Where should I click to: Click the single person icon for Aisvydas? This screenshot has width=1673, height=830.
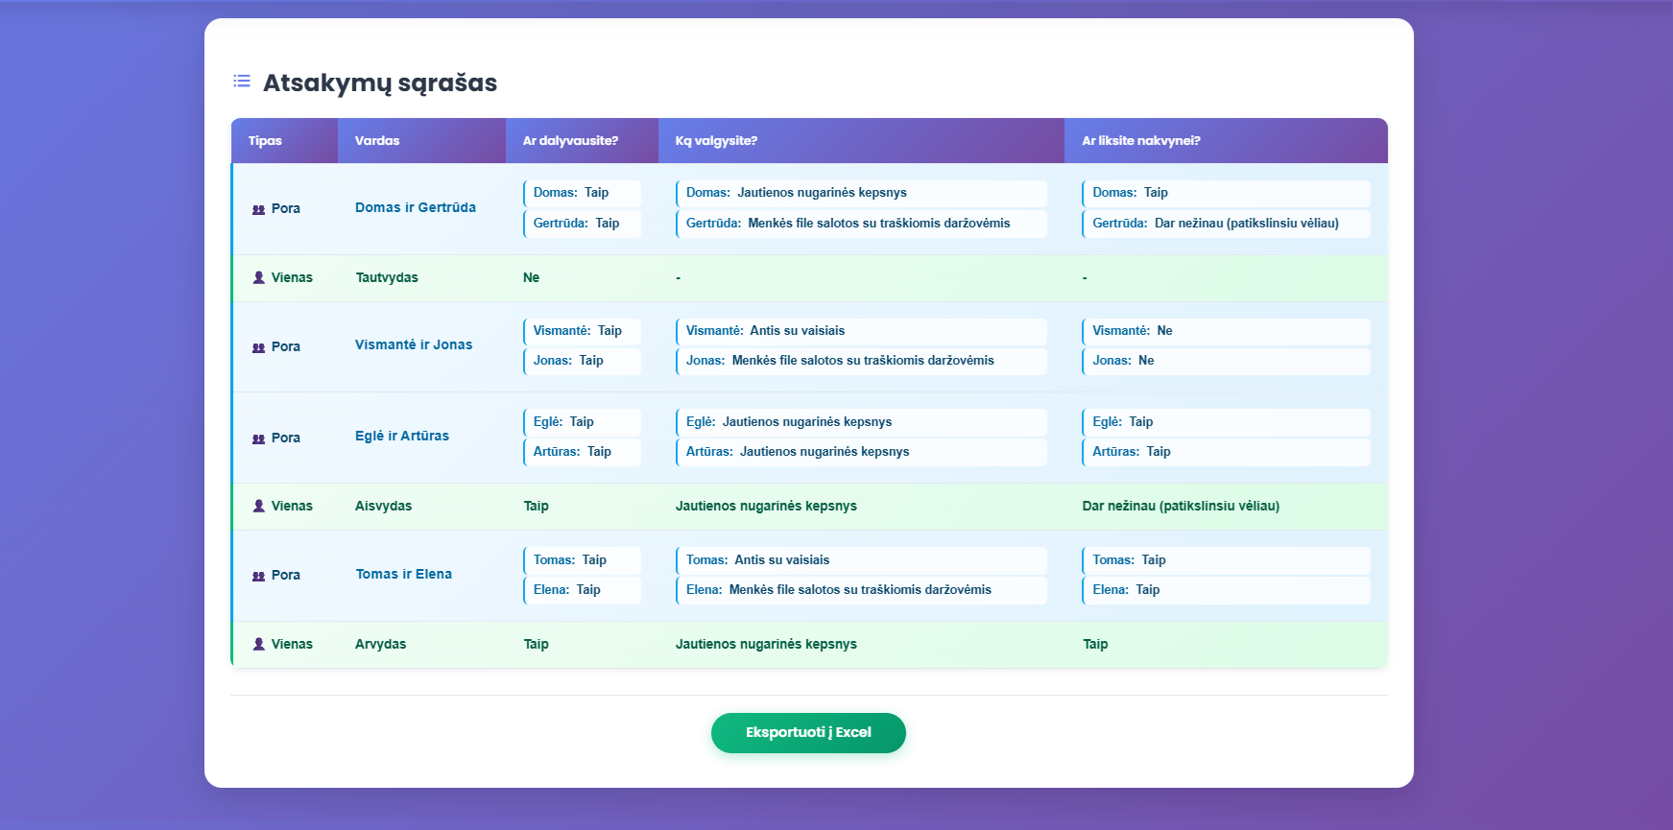[x=258, y=506]
